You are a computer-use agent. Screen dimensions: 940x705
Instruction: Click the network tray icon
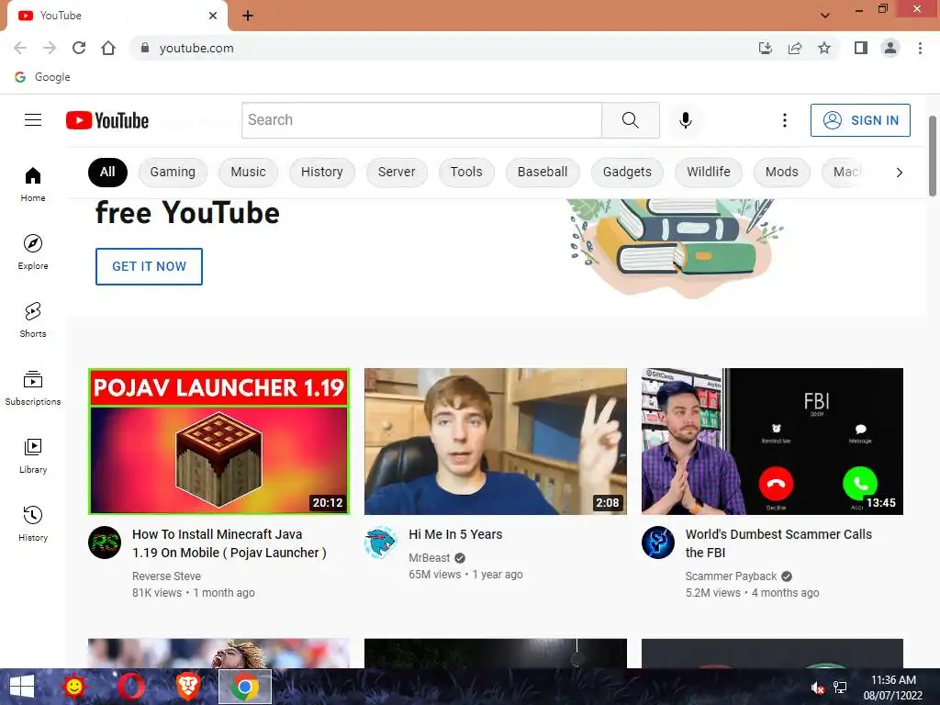click(x=840, y=688)
